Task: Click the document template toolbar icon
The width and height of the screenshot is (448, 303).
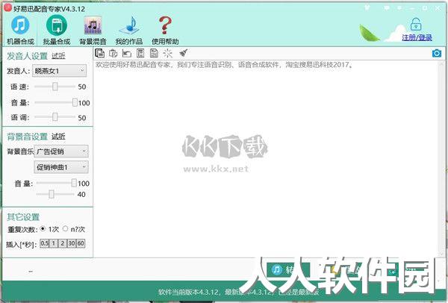Action: pos(140,53)
